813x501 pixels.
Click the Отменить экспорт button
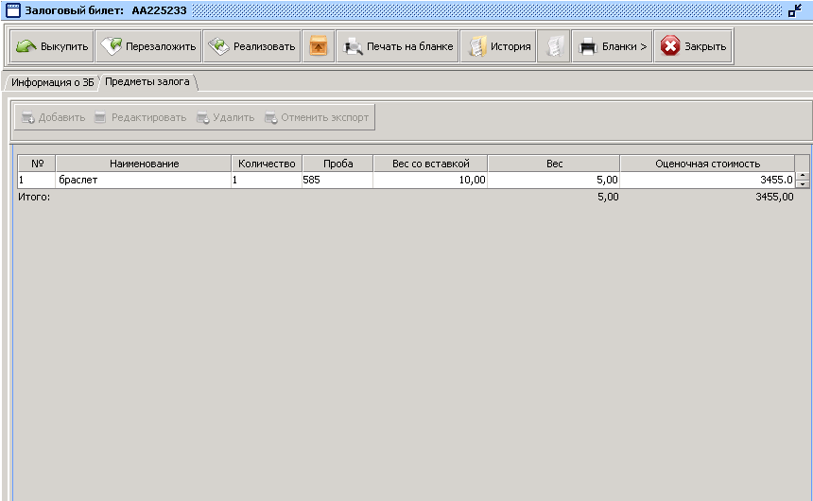[x=317, y=118]
